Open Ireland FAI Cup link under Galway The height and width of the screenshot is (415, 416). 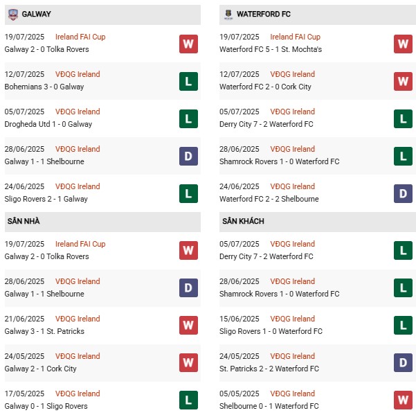tap(80, 37)
